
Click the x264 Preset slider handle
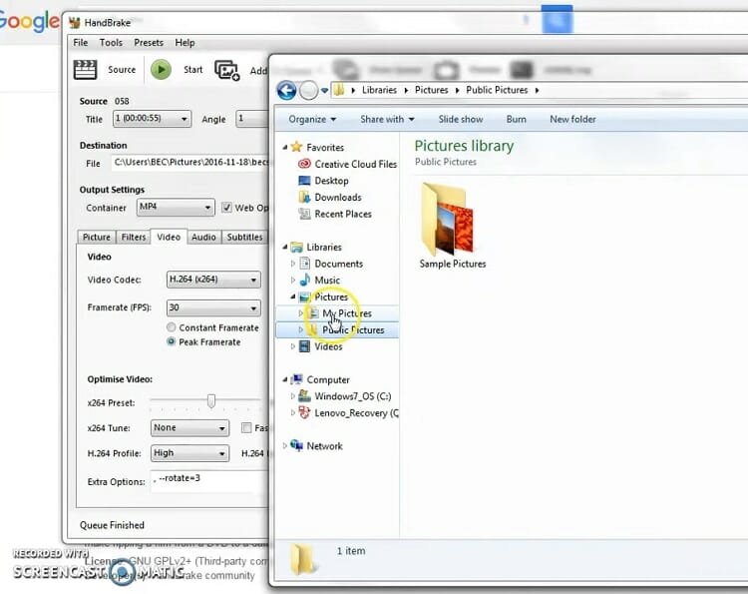click(210, 401)
